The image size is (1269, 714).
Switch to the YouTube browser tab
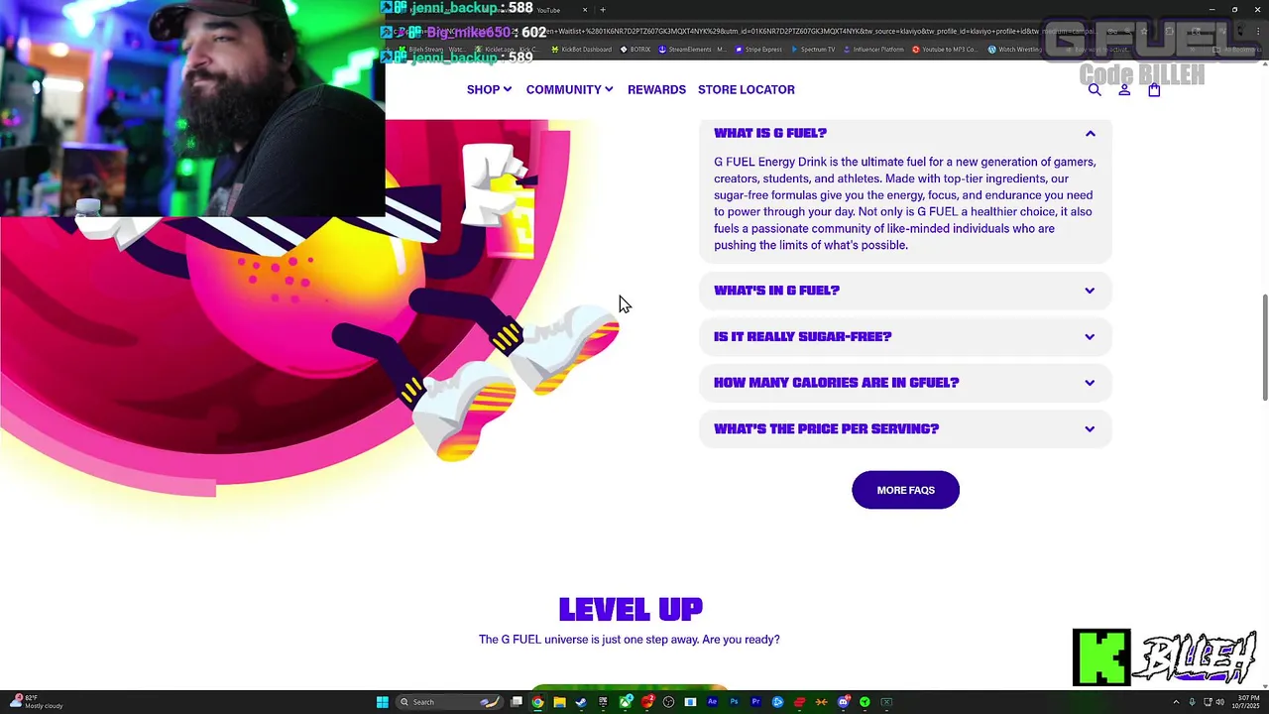(x=548, y=10)
